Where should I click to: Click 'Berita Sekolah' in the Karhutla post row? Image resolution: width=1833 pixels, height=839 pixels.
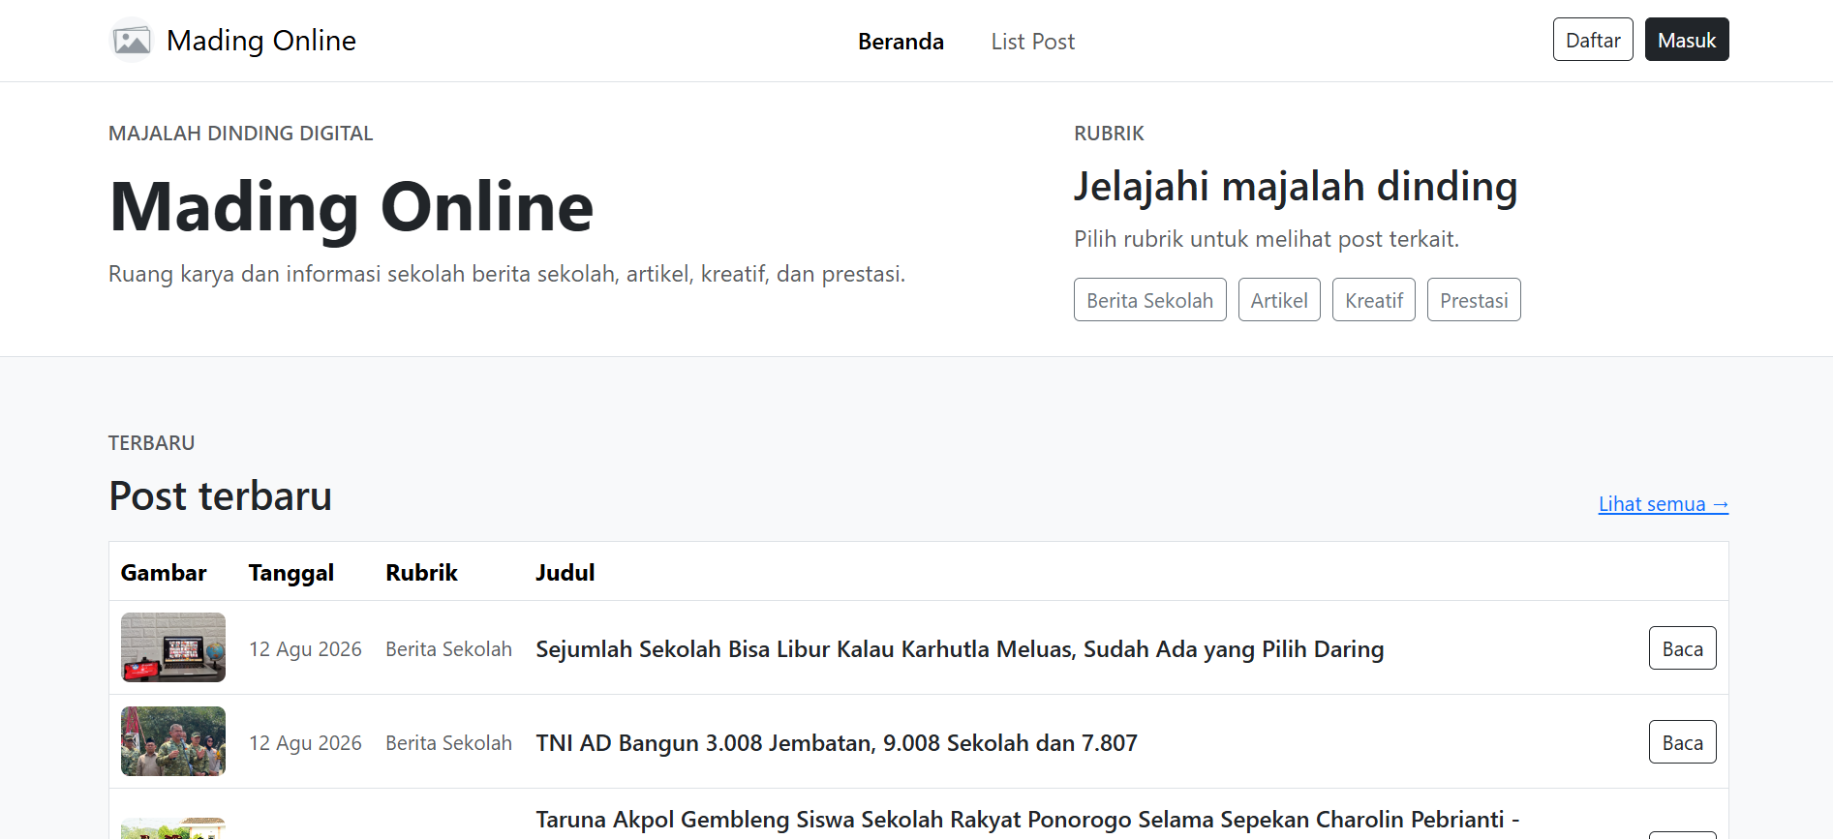pos(448,649)
